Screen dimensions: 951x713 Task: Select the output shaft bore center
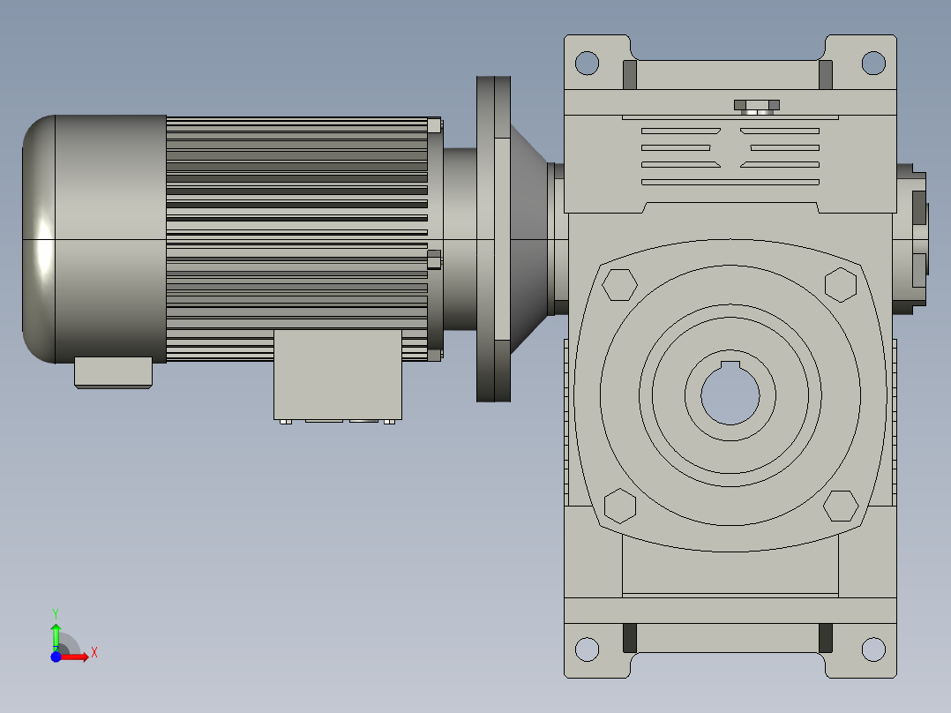[x=730, y=397]
